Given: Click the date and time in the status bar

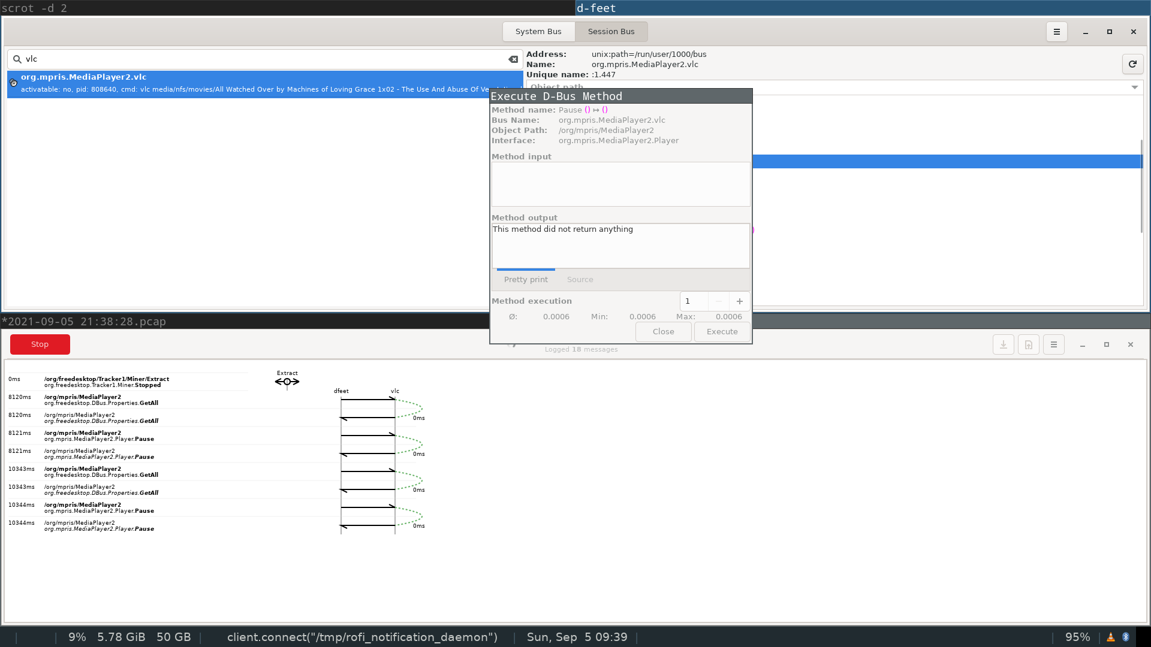Looking at the screenshot, I should click(x=577, y=637).
